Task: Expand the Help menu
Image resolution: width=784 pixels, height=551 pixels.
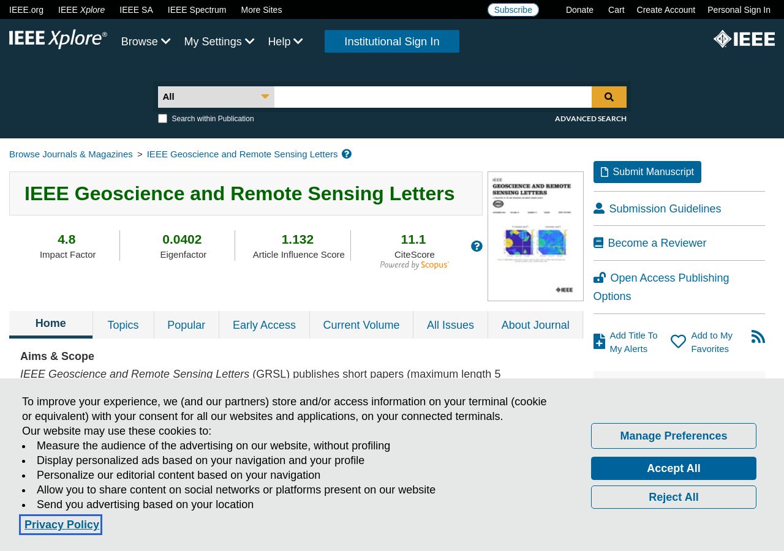Action: 285,42
